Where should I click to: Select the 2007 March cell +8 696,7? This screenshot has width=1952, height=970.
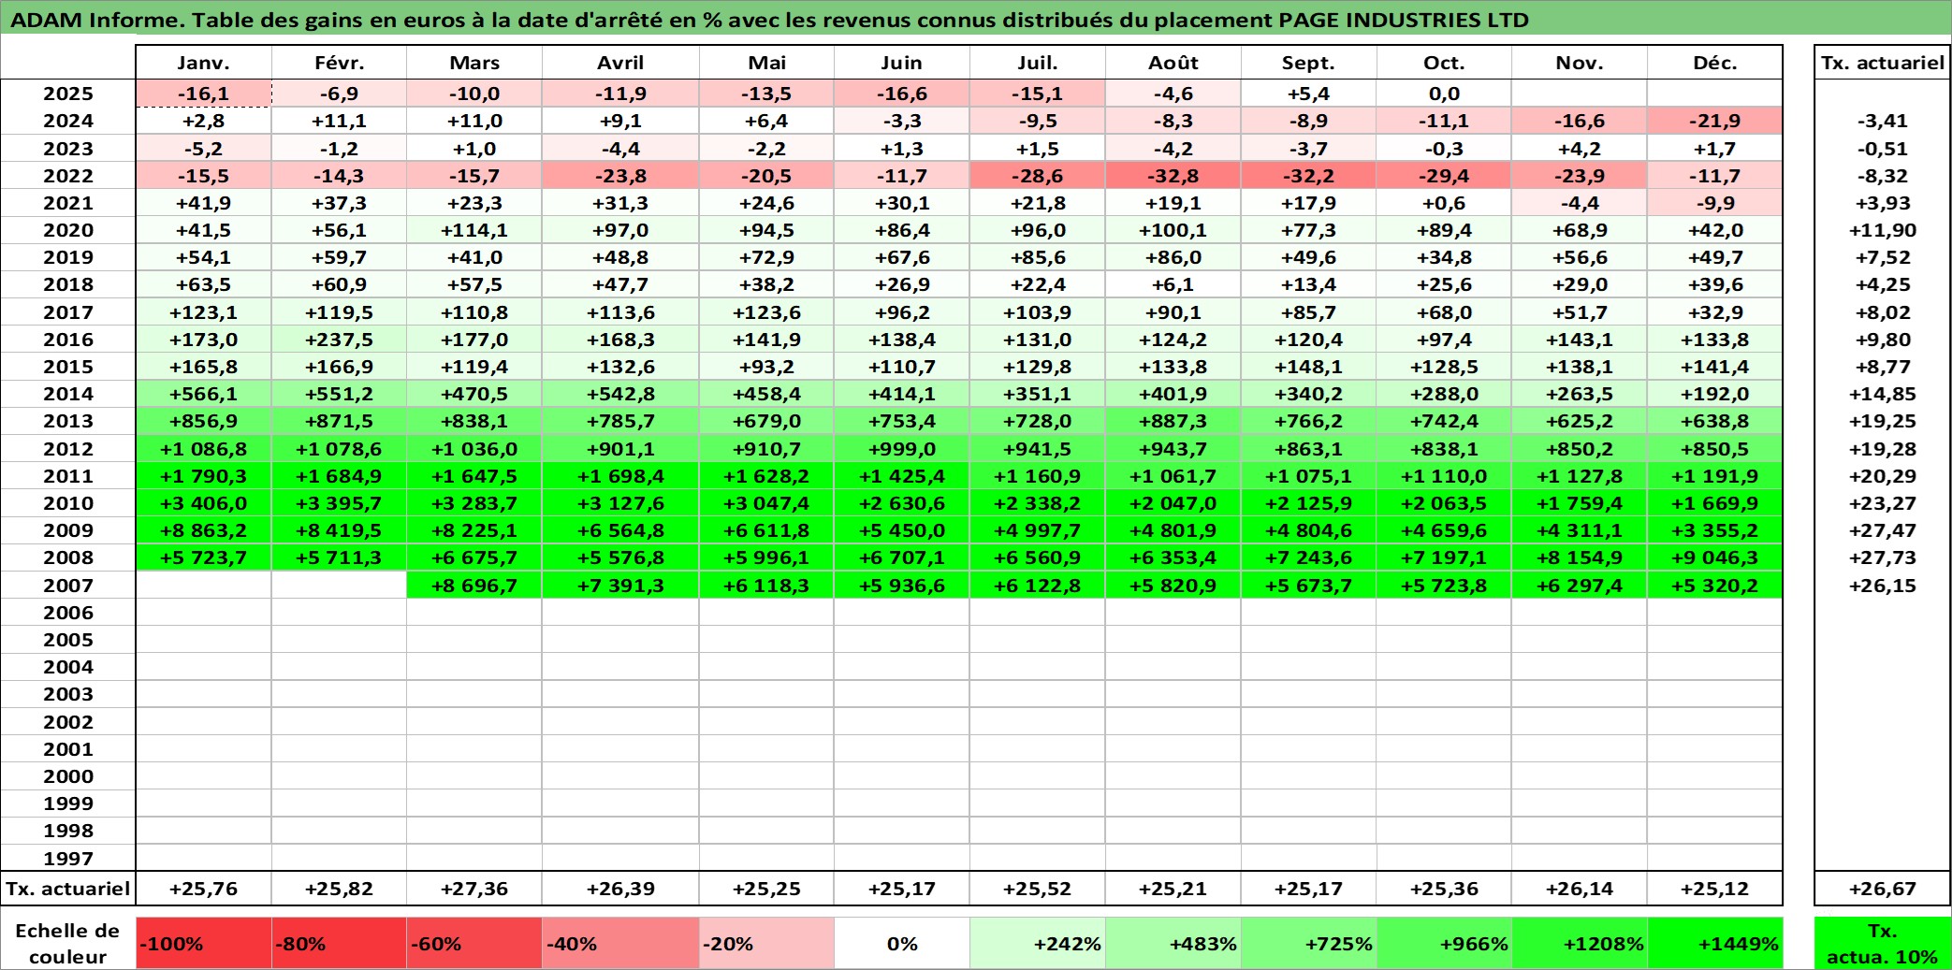pyautogui.click(x=474, y=586)
